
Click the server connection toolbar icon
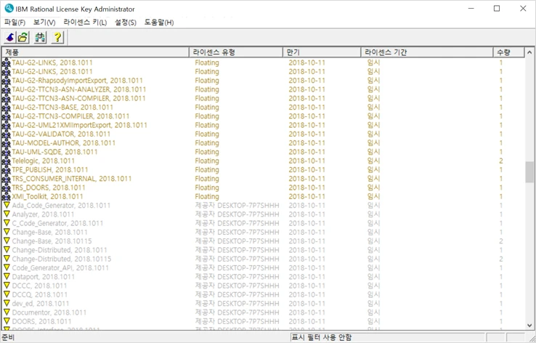click(x=40, y=37)
